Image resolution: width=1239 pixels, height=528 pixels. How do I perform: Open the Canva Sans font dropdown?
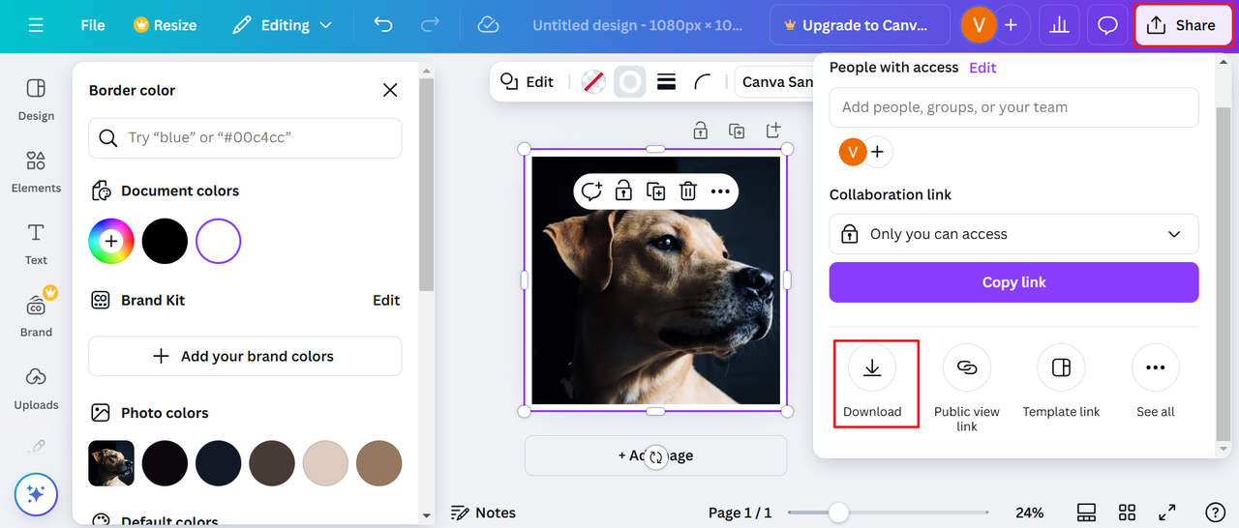774,82
